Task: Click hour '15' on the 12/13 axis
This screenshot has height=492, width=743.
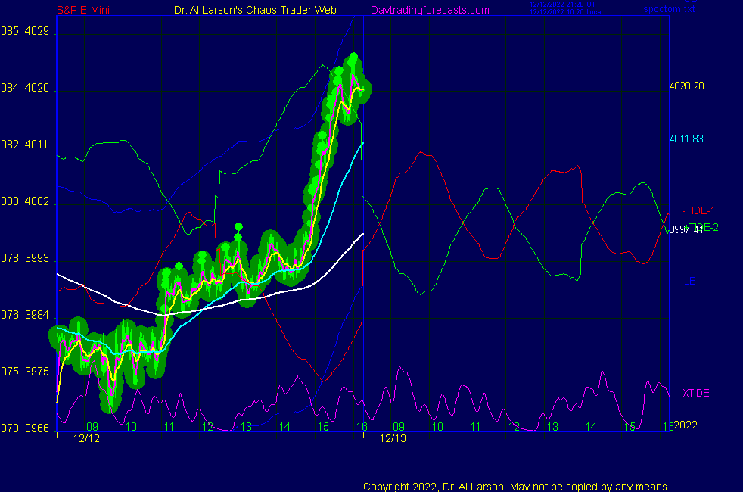Action: pyautogui.click(x=630, y=427)
